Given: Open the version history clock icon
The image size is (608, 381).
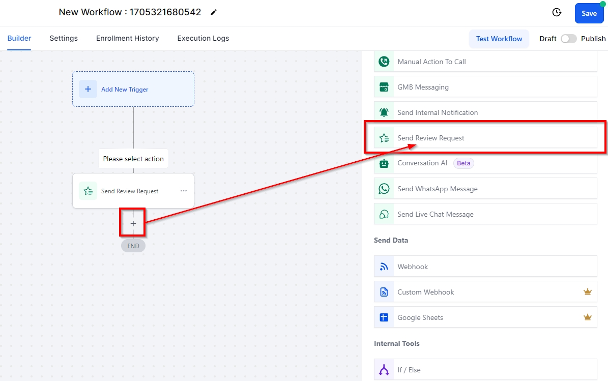Looking at the screenshot, I should coord(557,13).
